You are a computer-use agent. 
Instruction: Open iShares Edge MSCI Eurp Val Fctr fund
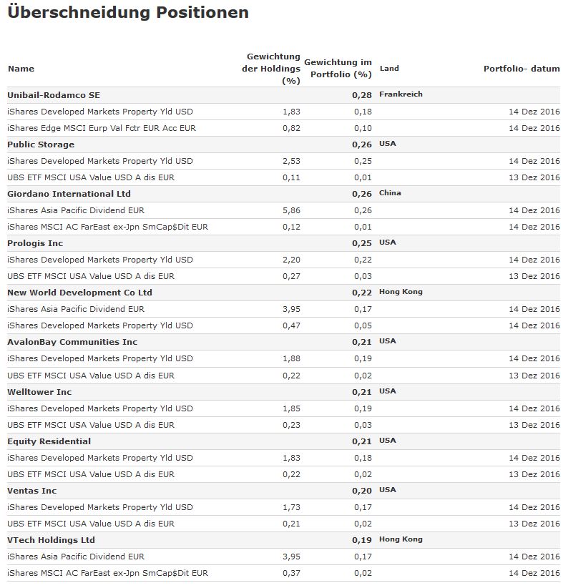(101, 128)
